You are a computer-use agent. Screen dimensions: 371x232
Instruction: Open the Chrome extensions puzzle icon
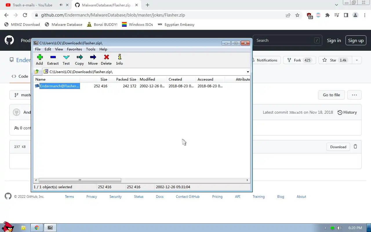tap(328, 15)
